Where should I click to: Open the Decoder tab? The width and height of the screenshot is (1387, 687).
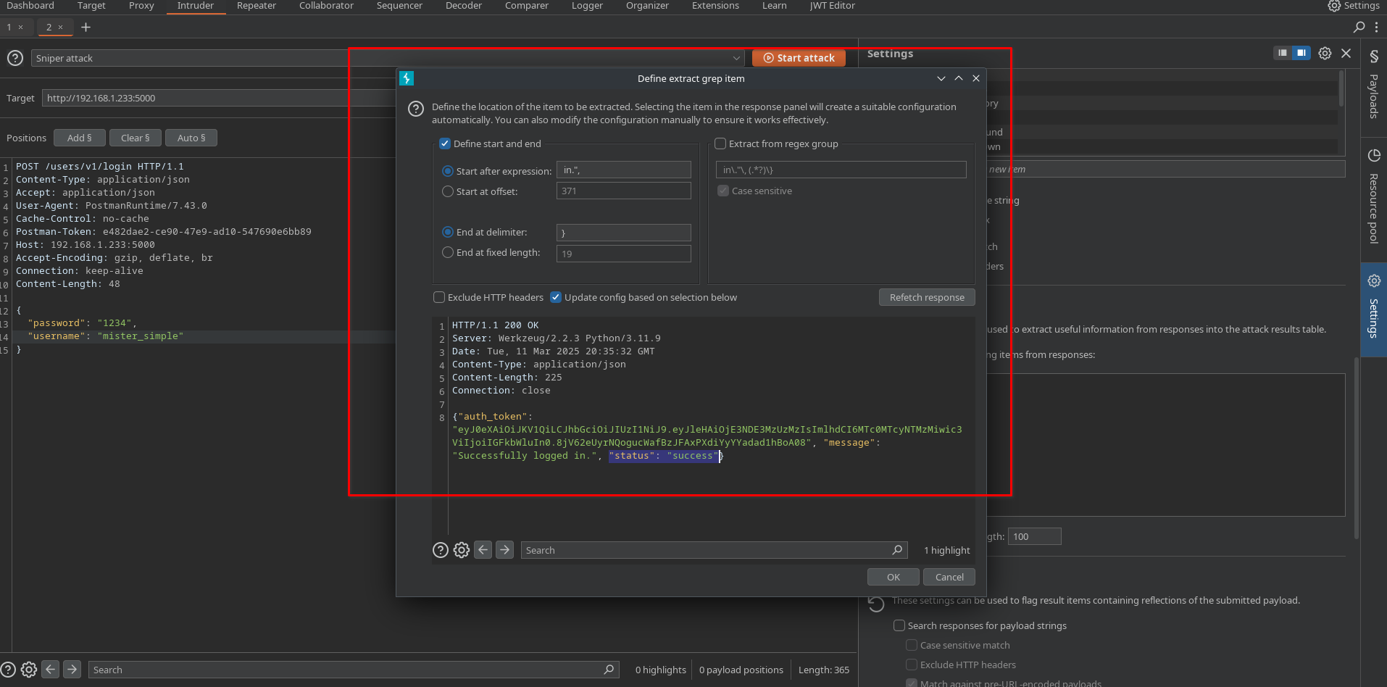[x=463, y=6]
